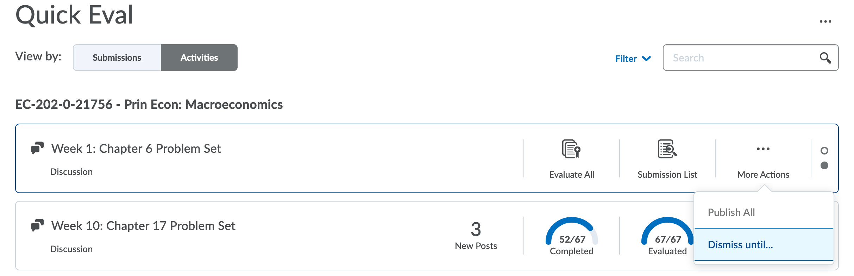Click the search magnifying glass icon
This screenshot has height=276, width=854.
pyautogui.click(x=825, y=58)
